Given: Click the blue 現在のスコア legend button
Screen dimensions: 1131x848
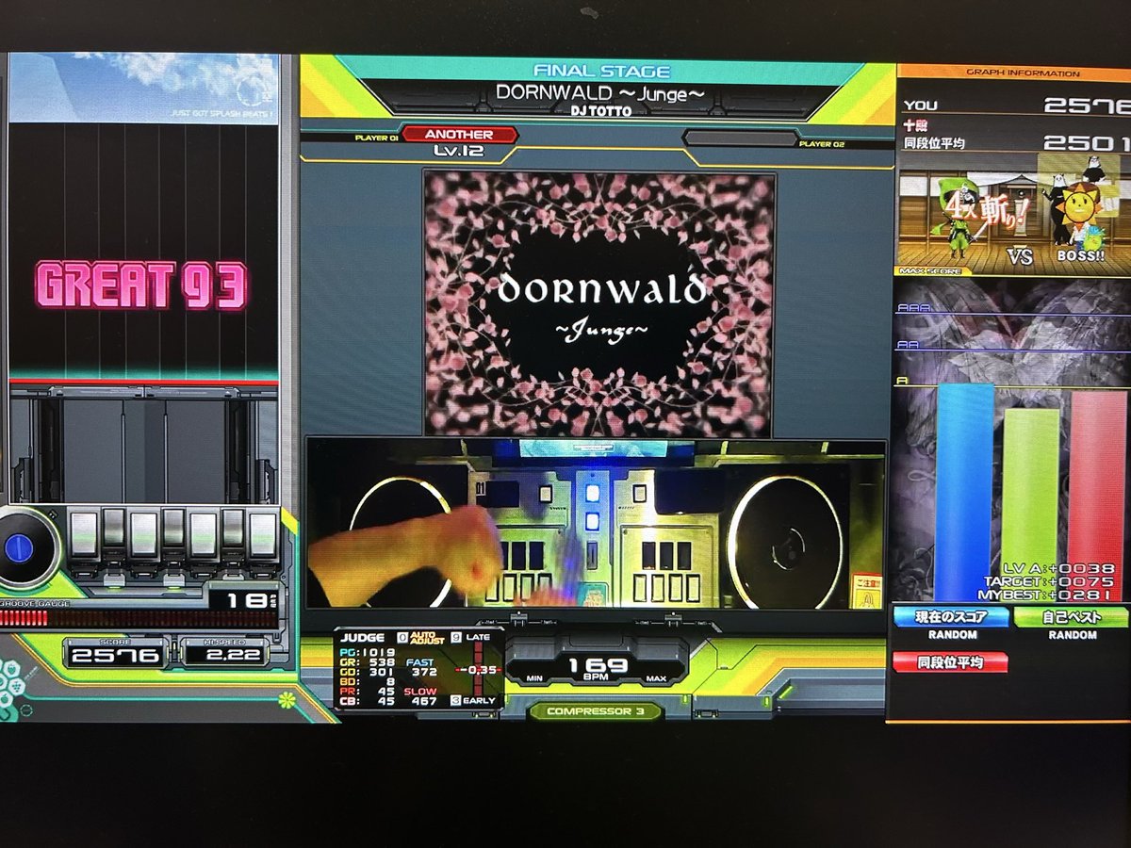Looking at the screenshot, I should (x=950, y=618).
